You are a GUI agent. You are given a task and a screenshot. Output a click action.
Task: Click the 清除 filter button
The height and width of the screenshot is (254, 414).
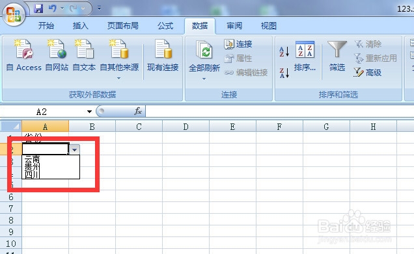(368, 44)
